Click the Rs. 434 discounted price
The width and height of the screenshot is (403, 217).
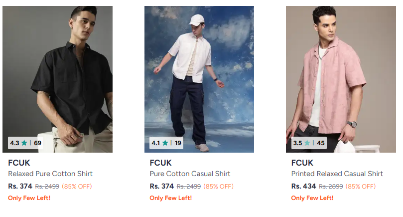[x=303, y=186]
